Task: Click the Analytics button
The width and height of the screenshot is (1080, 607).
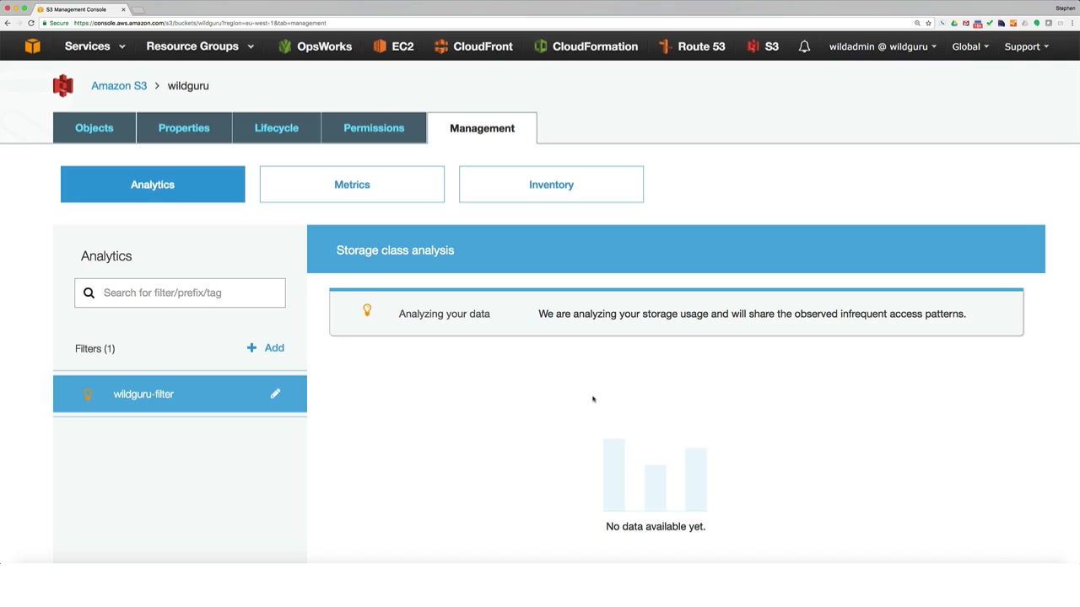Action: tap(153, 185)
